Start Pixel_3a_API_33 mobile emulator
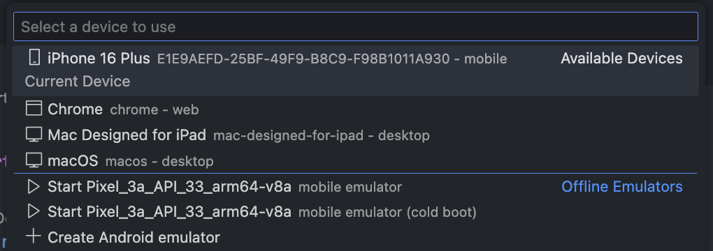This screenshot has height=251, width=713. coord(356,187)
